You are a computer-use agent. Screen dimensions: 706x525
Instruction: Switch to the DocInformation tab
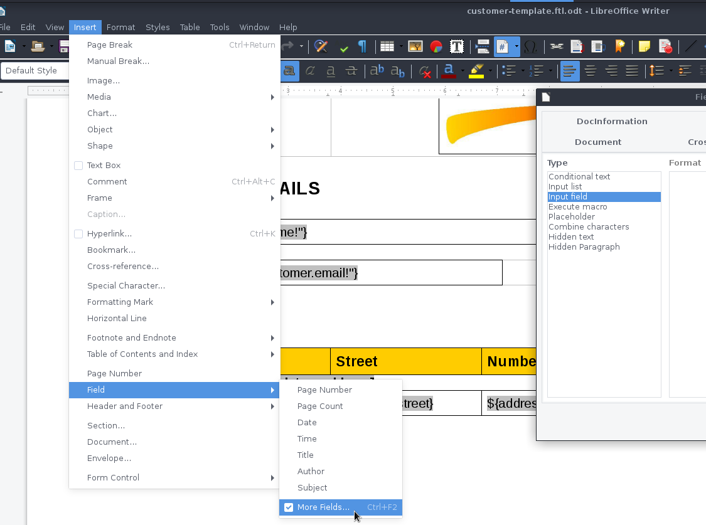pos(612,121)
